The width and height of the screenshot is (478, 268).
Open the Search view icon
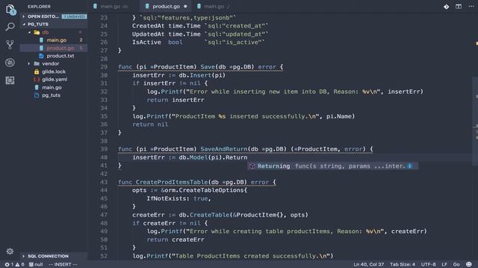click(10, 27)
